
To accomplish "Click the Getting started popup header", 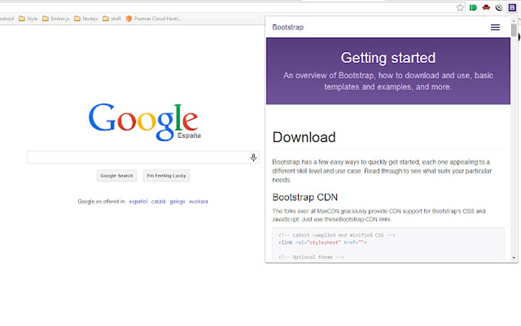I will click(388, 58).
